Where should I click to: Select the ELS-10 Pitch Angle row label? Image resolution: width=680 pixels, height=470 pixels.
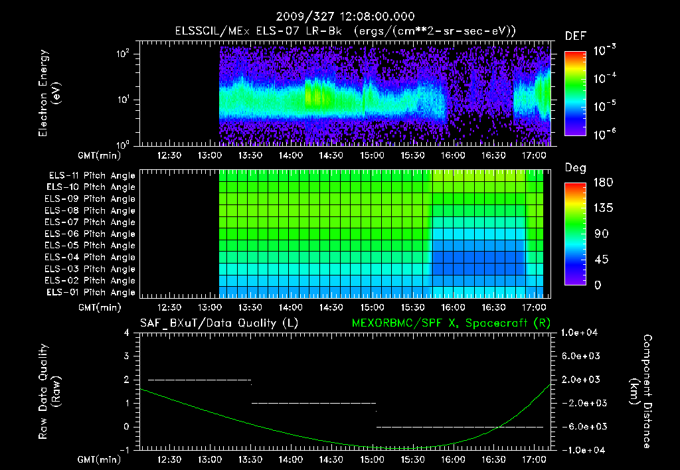(91, 187)
